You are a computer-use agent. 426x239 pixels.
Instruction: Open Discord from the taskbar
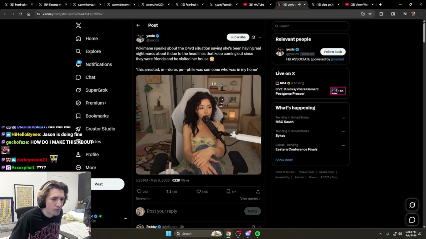pyautogui.click(x=248, y=234)
